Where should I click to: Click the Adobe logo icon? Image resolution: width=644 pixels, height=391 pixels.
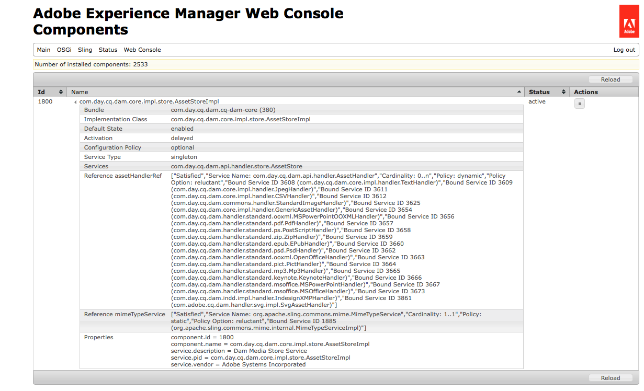click(x=629, y=21)
